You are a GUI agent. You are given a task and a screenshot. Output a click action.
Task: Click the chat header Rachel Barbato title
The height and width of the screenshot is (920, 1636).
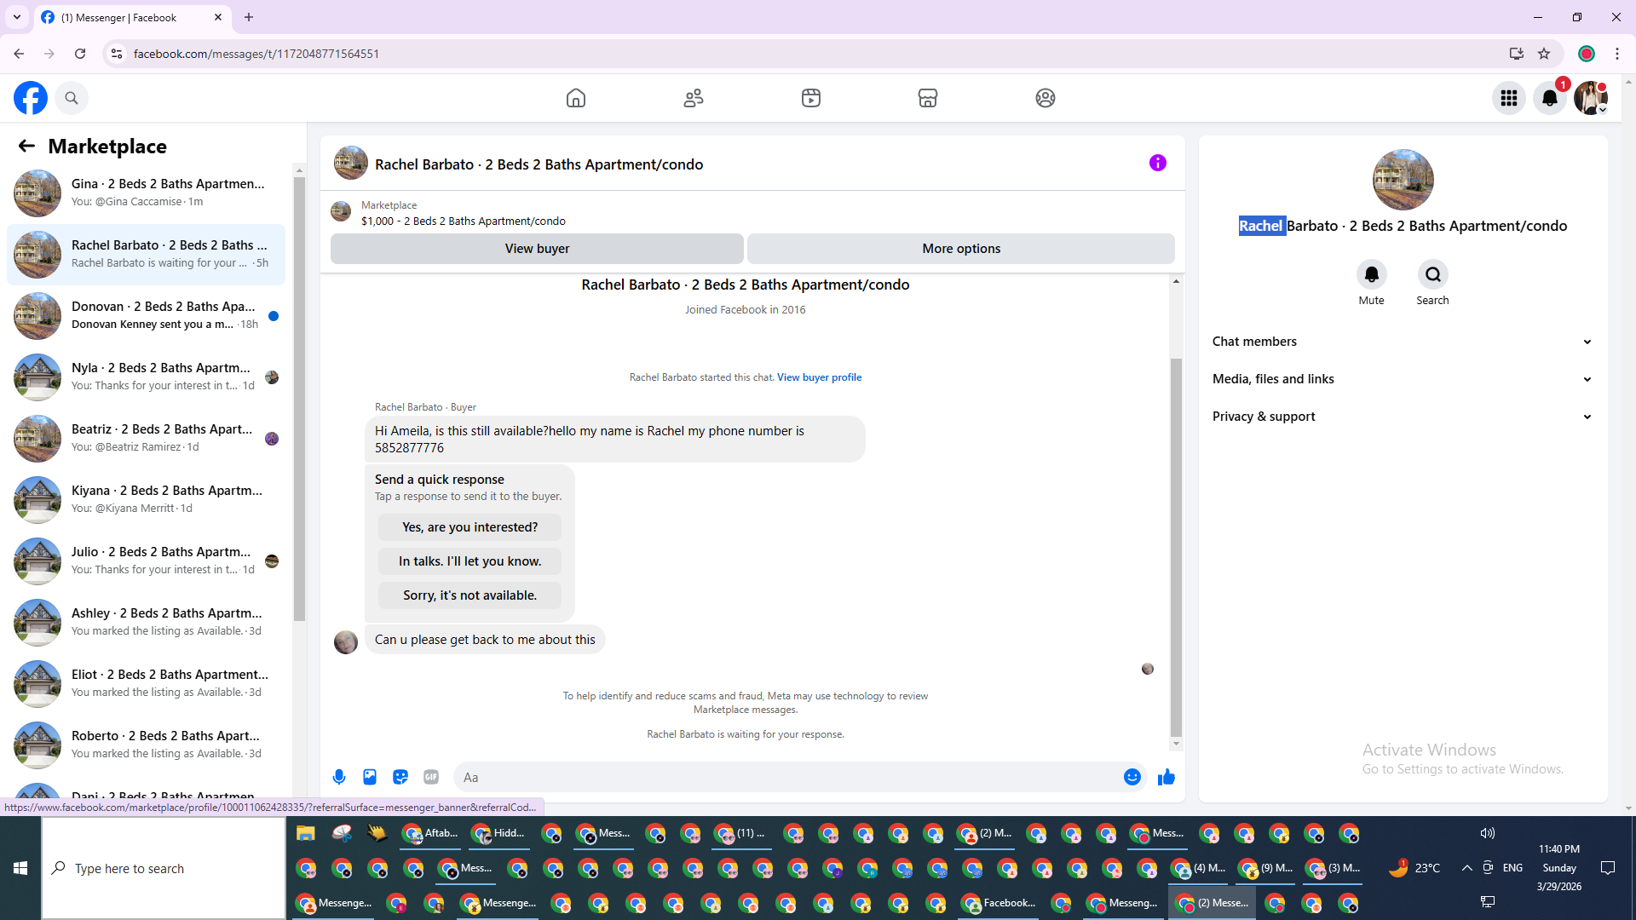pos(539,164)
